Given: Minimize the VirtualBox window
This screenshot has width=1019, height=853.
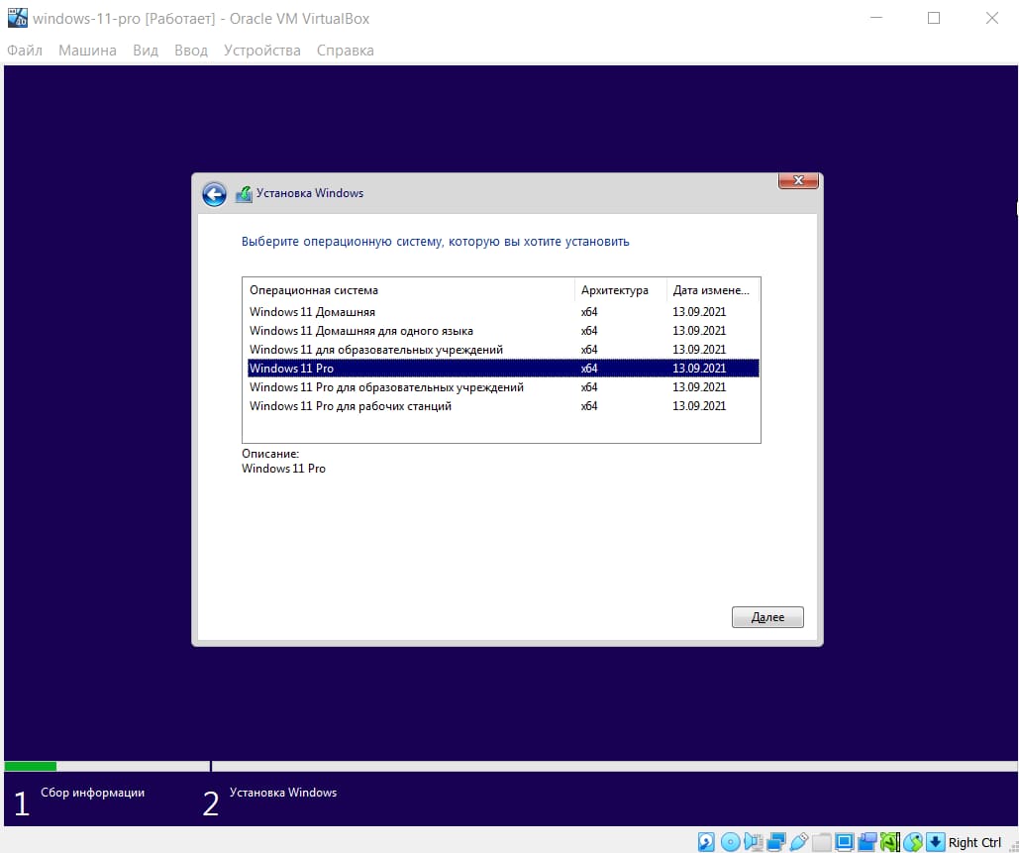Looking at the screenshot, I should click(x=876, y=18).
